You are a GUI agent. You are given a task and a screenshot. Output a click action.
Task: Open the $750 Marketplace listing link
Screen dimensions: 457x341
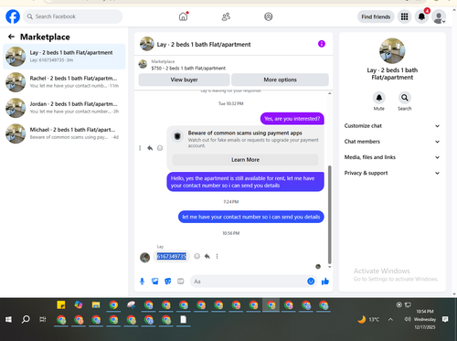[188, 69]
